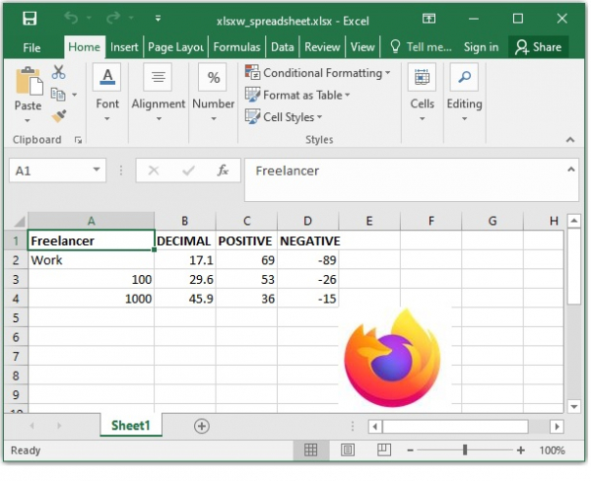This screenshot has height=481, width=591.
Task: Open the Editing group menu
Action: (x=464, y=93)
